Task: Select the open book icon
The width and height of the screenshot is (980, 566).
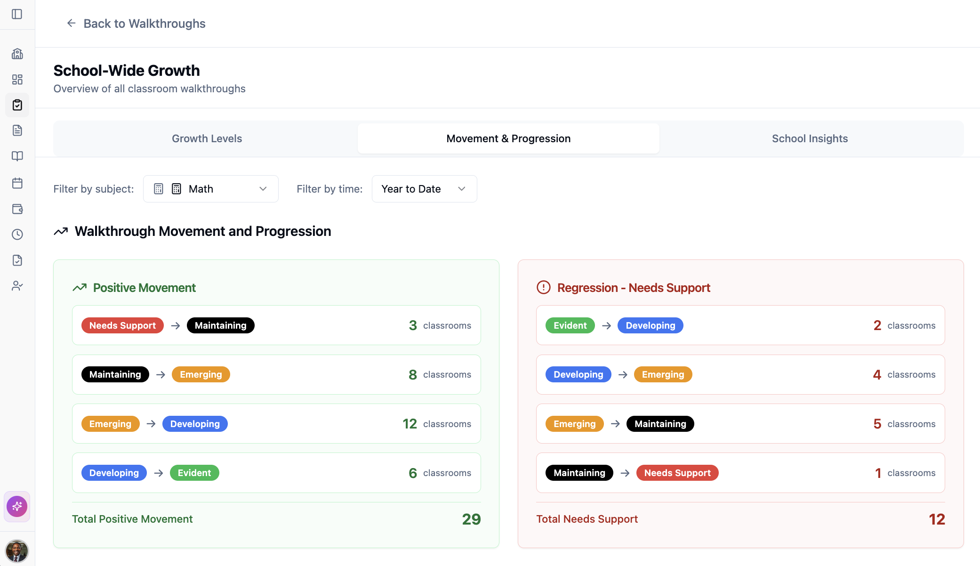Action: 17,156
